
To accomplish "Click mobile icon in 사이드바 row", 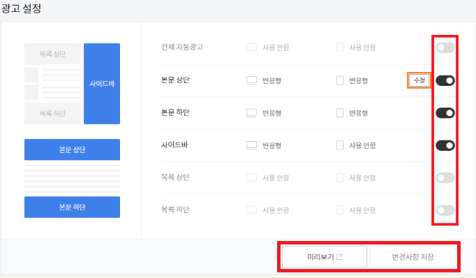I will [340, 145].
